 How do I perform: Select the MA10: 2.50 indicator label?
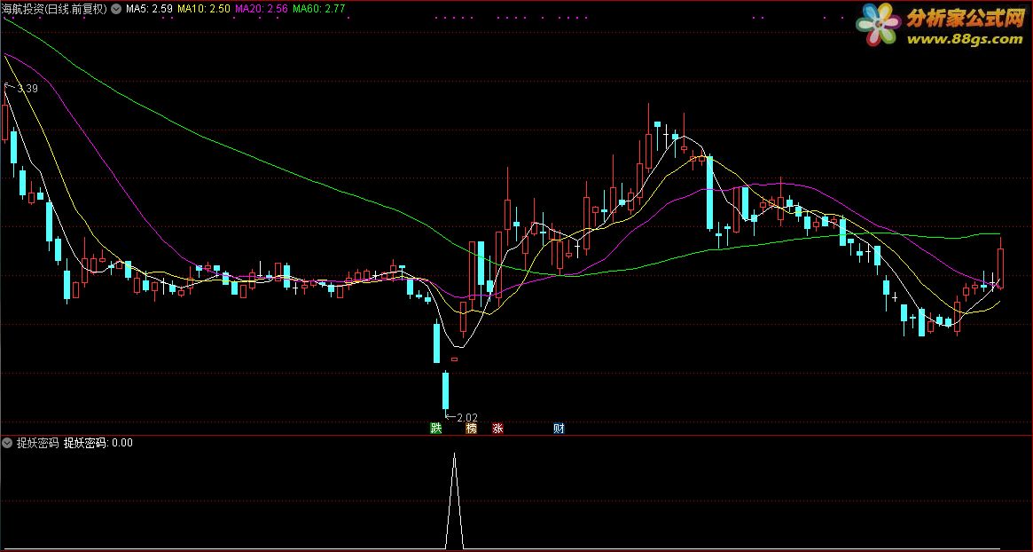pos(204,9)
